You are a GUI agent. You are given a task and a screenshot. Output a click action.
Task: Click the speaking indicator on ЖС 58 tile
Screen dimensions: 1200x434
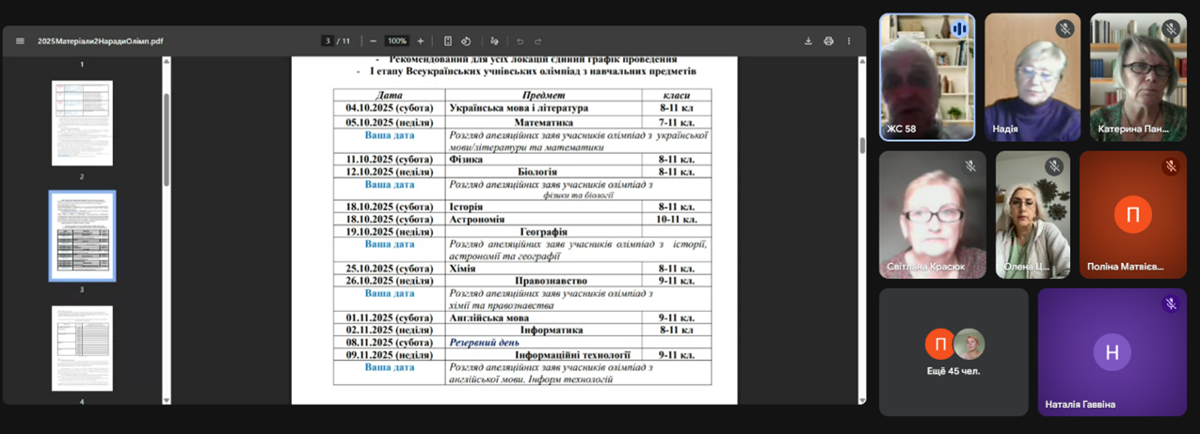tap(960, 28)
